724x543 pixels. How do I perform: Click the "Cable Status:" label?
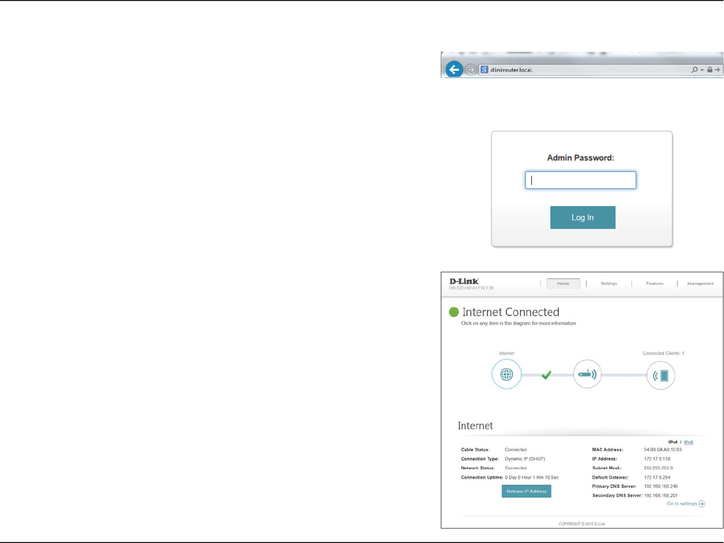(475, 450)
